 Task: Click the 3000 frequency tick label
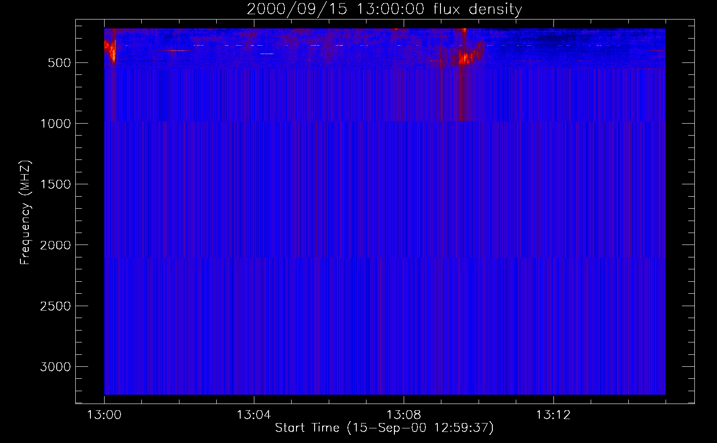pyautogui.click(x=55, y=367)
